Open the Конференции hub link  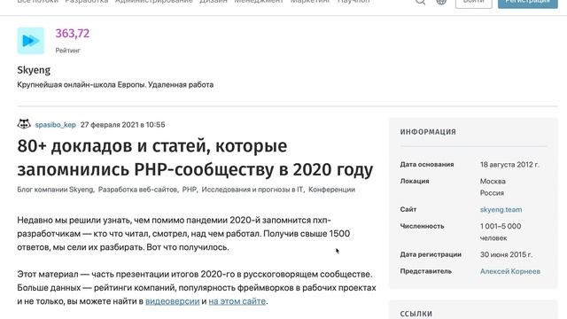point(331,190)
